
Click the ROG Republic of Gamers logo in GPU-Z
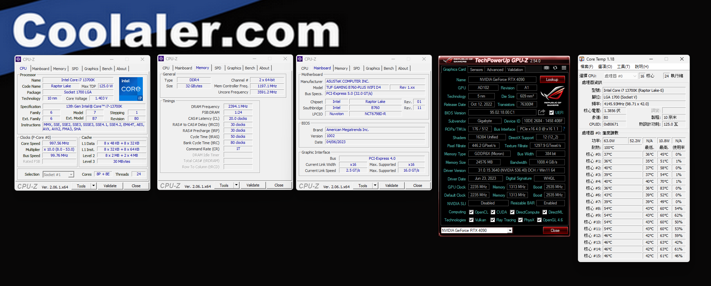[x=553, y=96]
